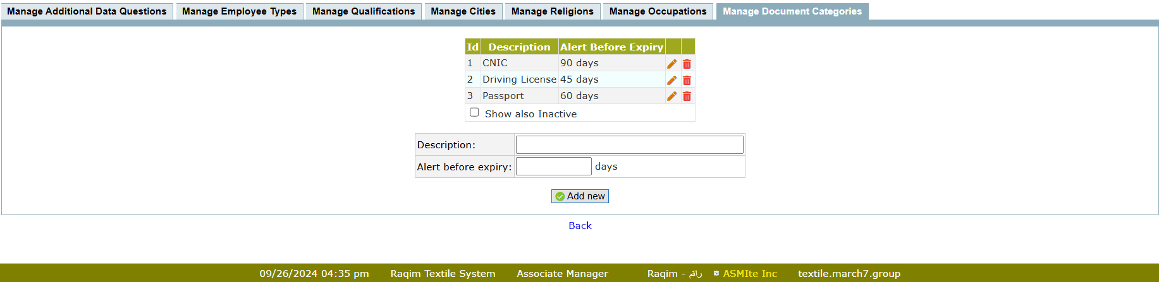Click the Alert Before Expiry column header

tap(611, 47)
